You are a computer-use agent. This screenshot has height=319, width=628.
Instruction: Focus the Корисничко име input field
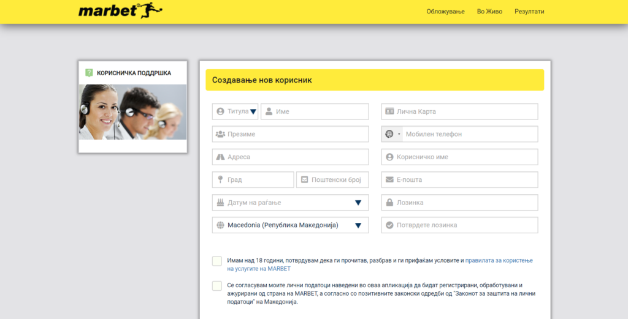[459, 157]
